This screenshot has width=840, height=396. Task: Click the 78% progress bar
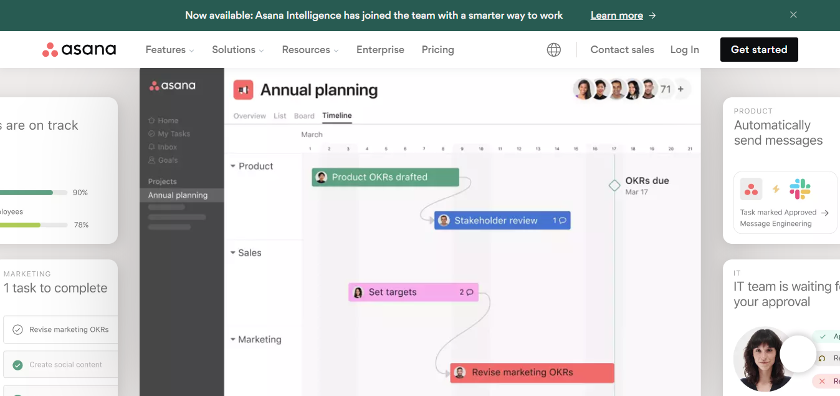click(34, 225)
